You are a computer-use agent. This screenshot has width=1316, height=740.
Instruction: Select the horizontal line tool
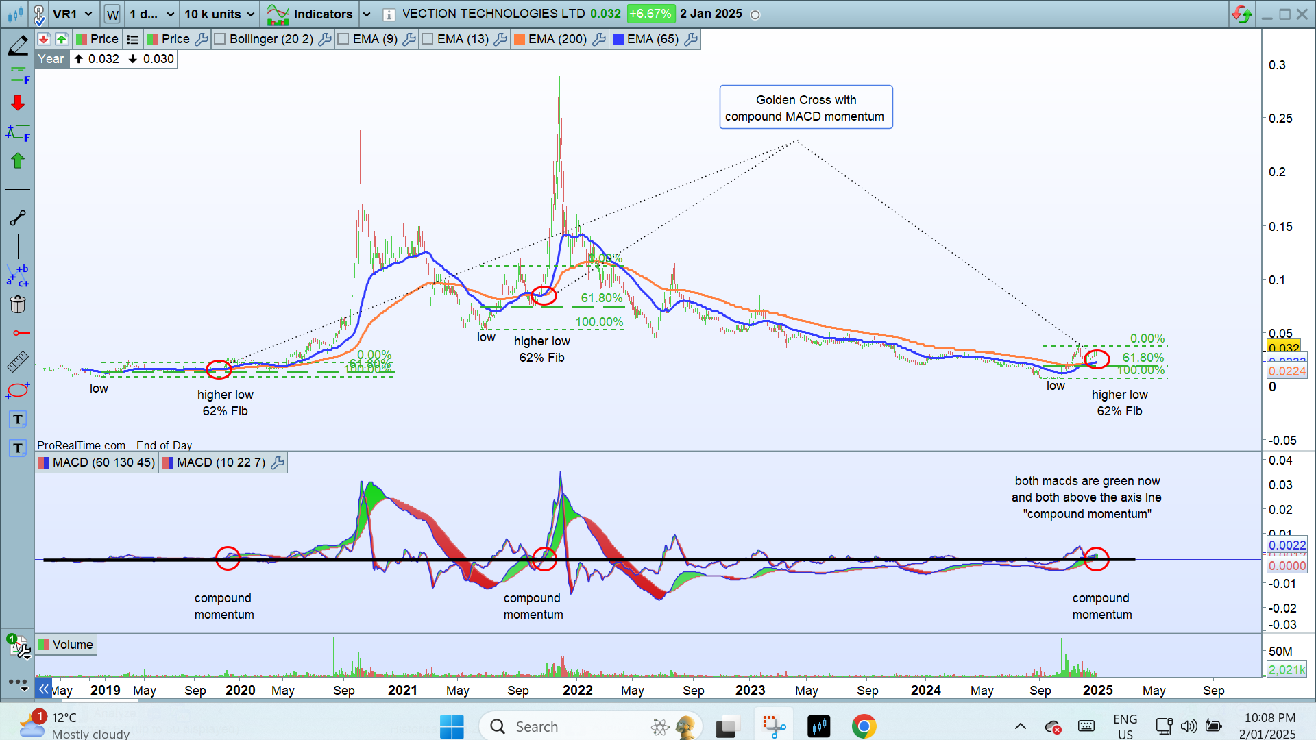pos(18,189)
